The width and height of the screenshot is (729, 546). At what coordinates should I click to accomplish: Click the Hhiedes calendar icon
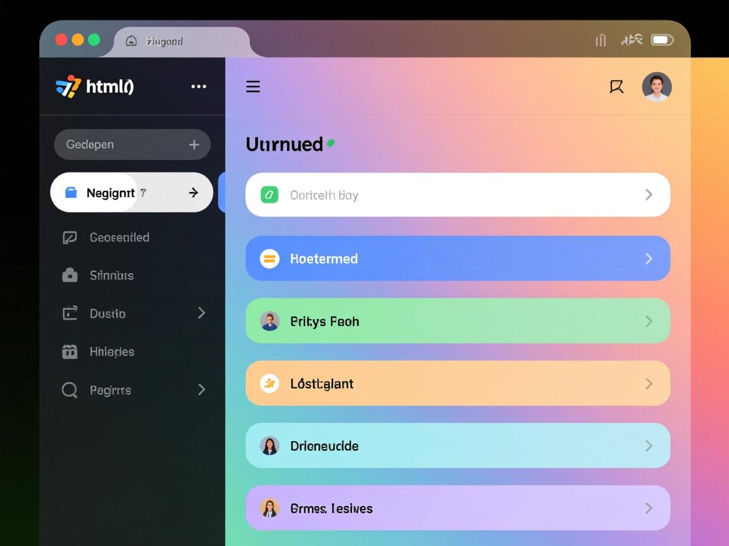70,352
